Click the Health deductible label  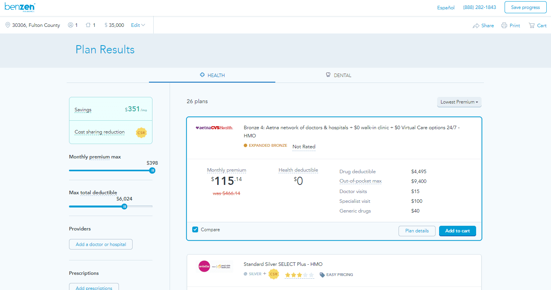[298, 170]
